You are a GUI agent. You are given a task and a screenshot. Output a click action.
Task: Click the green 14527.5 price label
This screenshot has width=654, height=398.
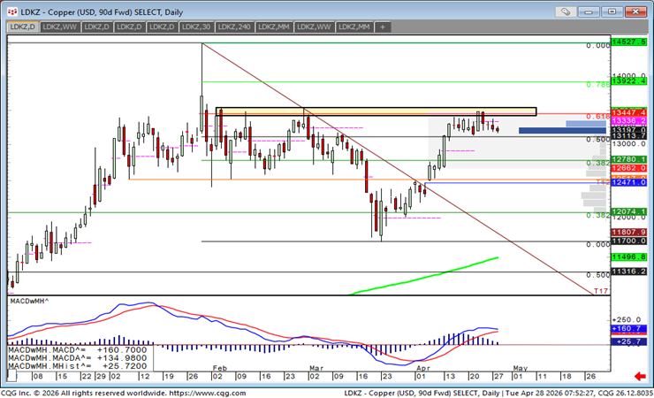click(x=628, y=42)
